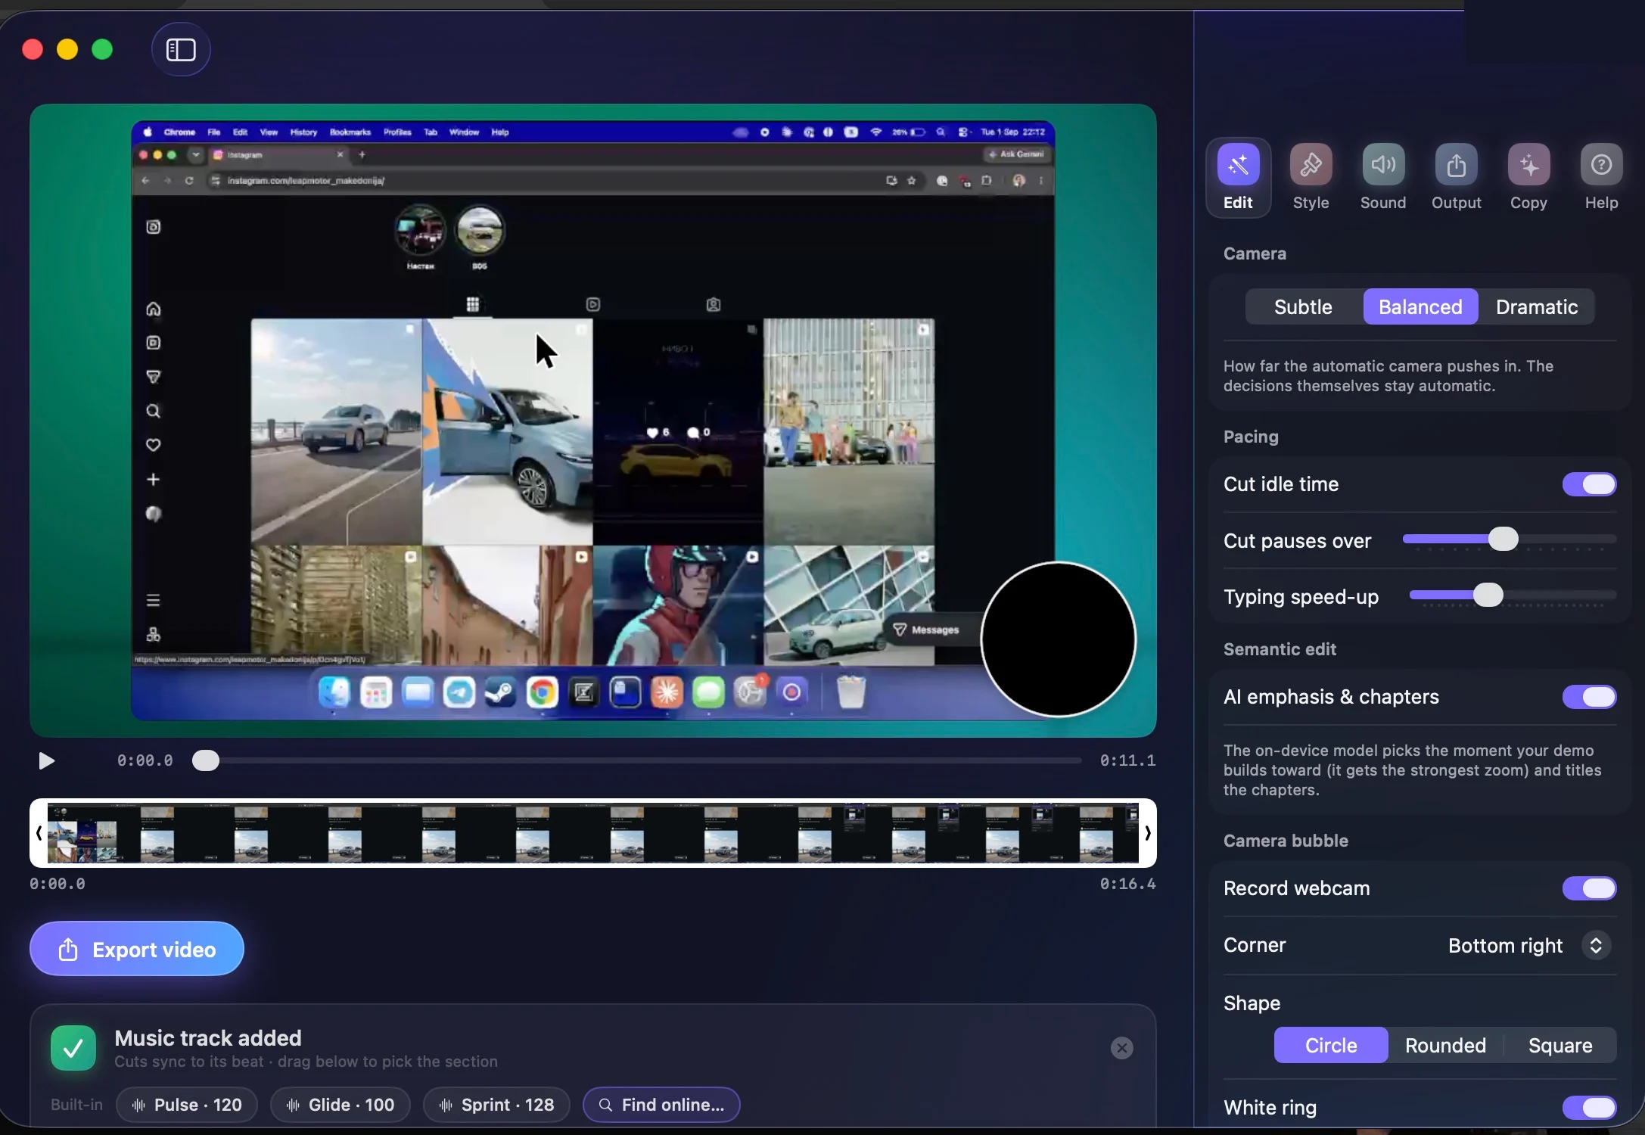Switch to the Sound tab

click(x=1383, y=178)
